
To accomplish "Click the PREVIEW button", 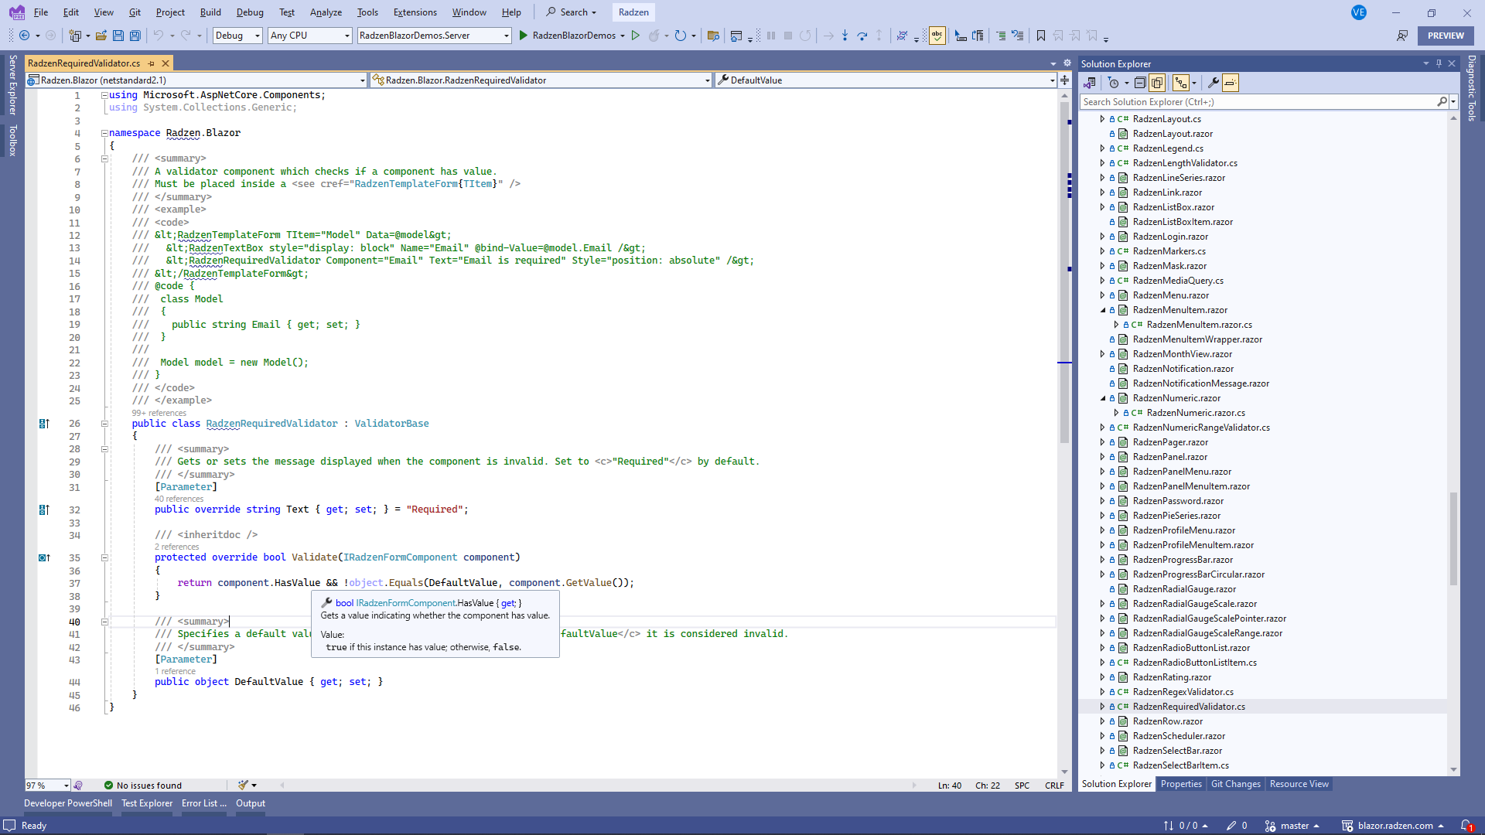I will tap(1446, 36).
